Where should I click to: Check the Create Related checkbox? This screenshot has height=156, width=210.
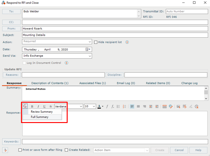point(66,150)
